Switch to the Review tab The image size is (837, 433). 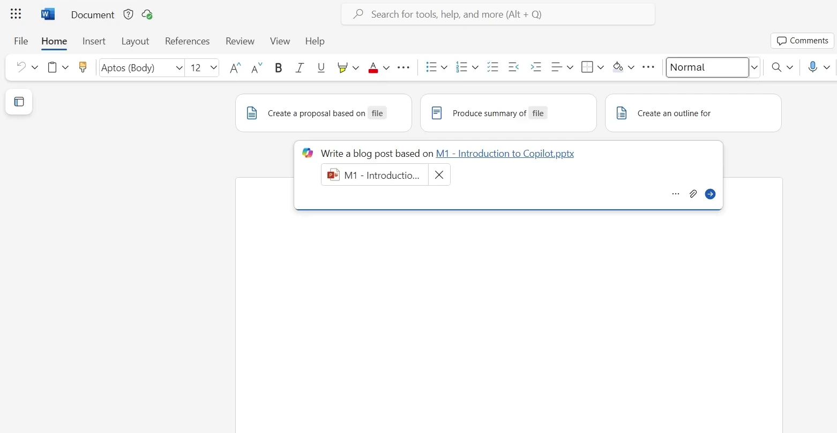coord(240,41)
